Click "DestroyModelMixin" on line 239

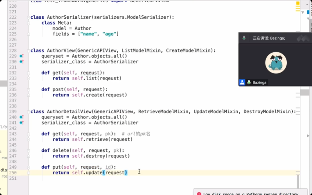point(267,112)
